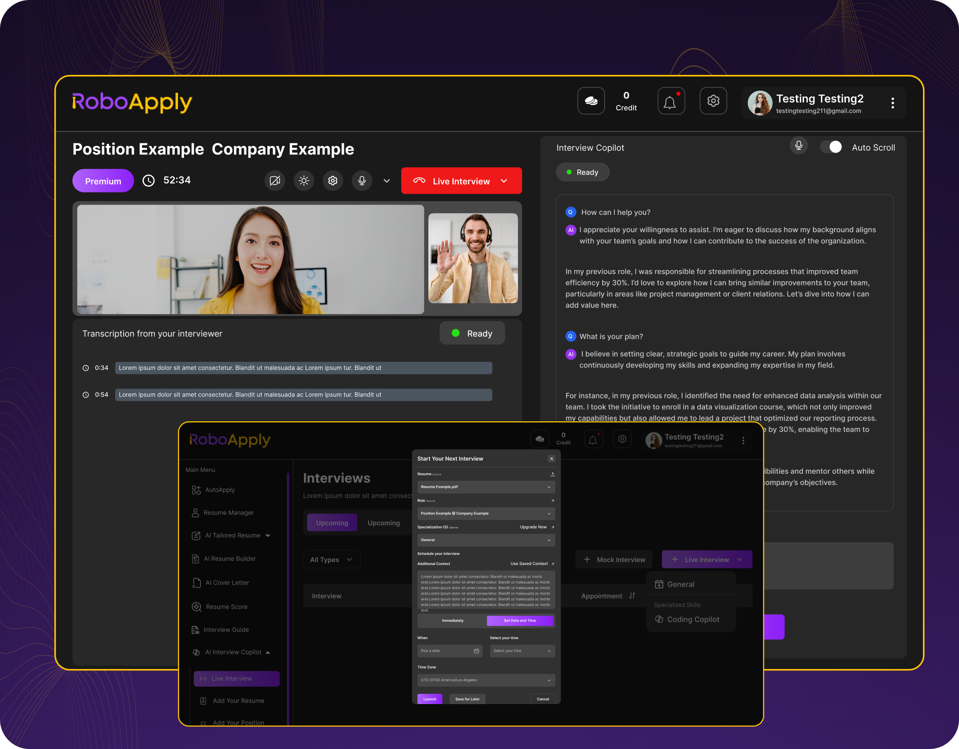Click the Launch button
The width and height of the screenshot is (959, 749).
tap(429, 699)
